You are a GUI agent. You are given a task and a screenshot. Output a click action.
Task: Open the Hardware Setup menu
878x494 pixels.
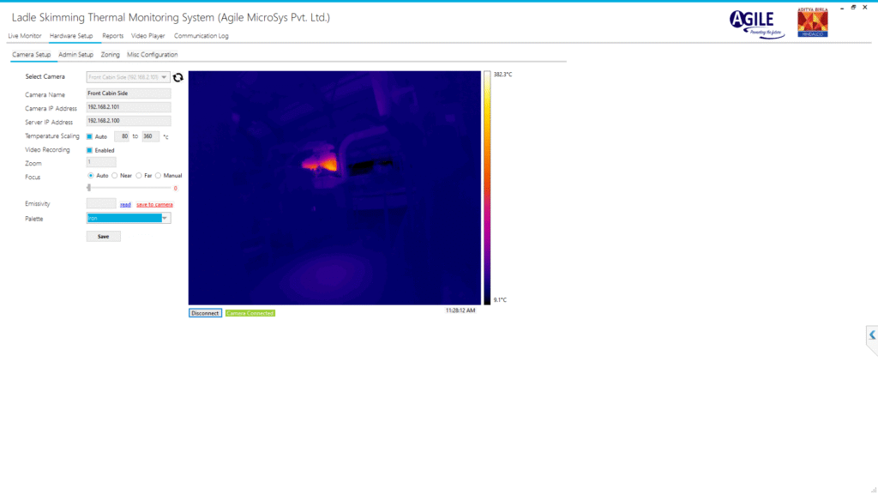click(71, 36)
